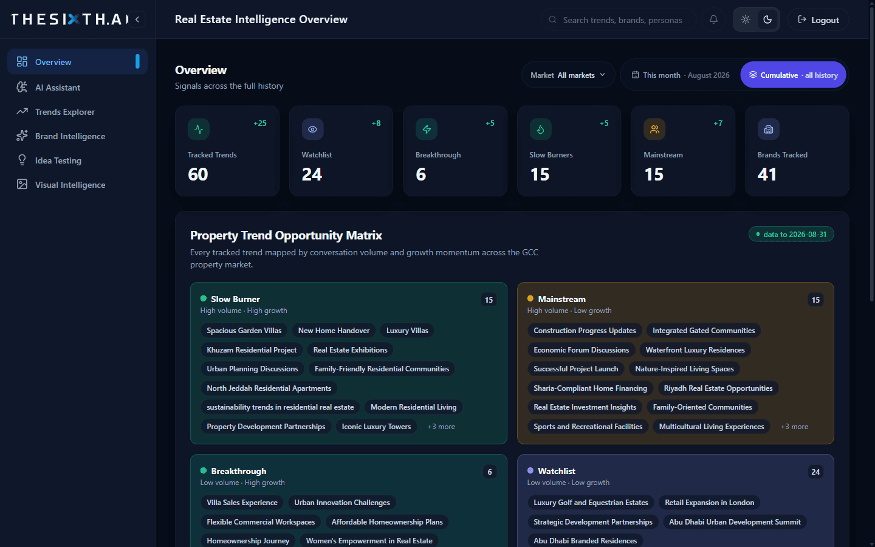Select Retail Expansion in London chip
This screenshot has height=547, width=875.
[x=709, y=503]
